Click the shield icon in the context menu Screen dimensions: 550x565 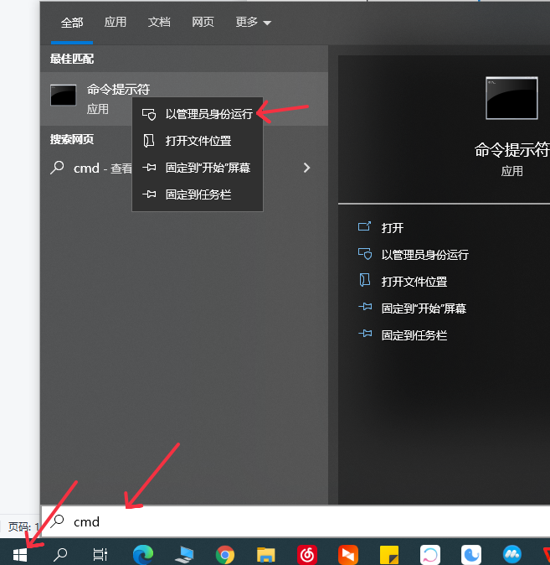click(x=149, y=114)
